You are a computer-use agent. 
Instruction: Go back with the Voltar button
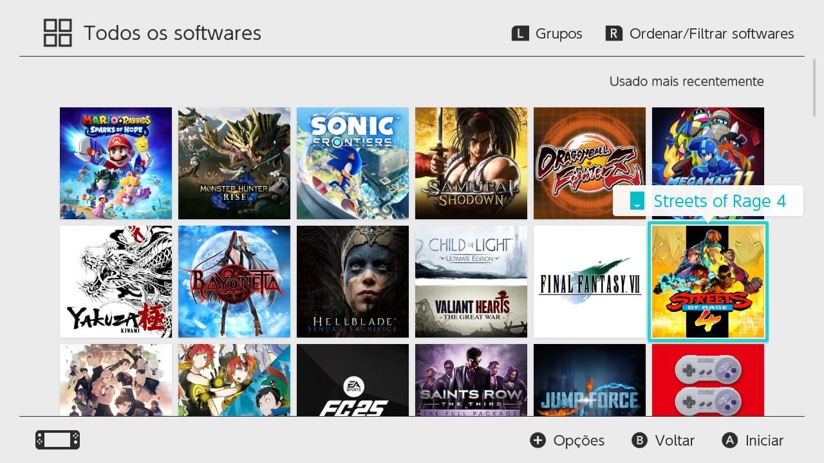663,440
